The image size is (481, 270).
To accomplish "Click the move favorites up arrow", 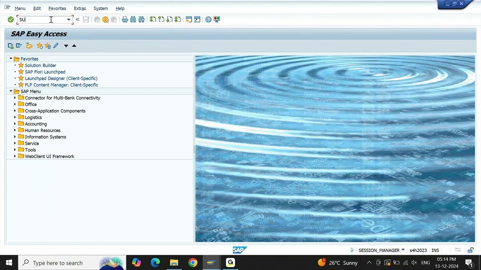I will (74, 46).
